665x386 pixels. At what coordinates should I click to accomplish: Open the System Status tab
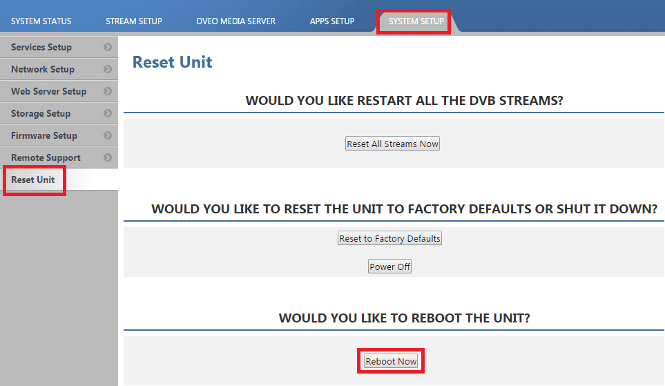click(41, 21)
